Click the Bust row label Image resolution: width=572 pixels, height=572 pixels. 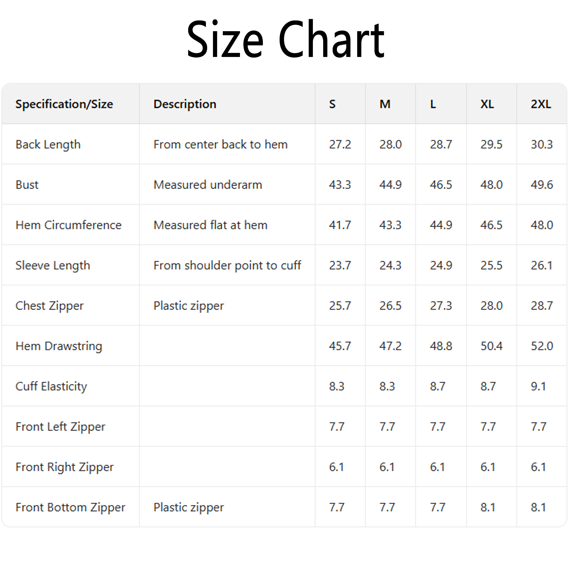pyautogui.click(x=27, y=185)
